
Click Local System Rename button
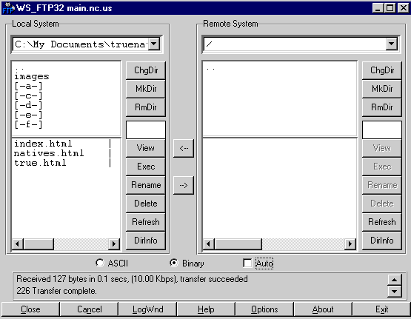(x=146, y=185)
